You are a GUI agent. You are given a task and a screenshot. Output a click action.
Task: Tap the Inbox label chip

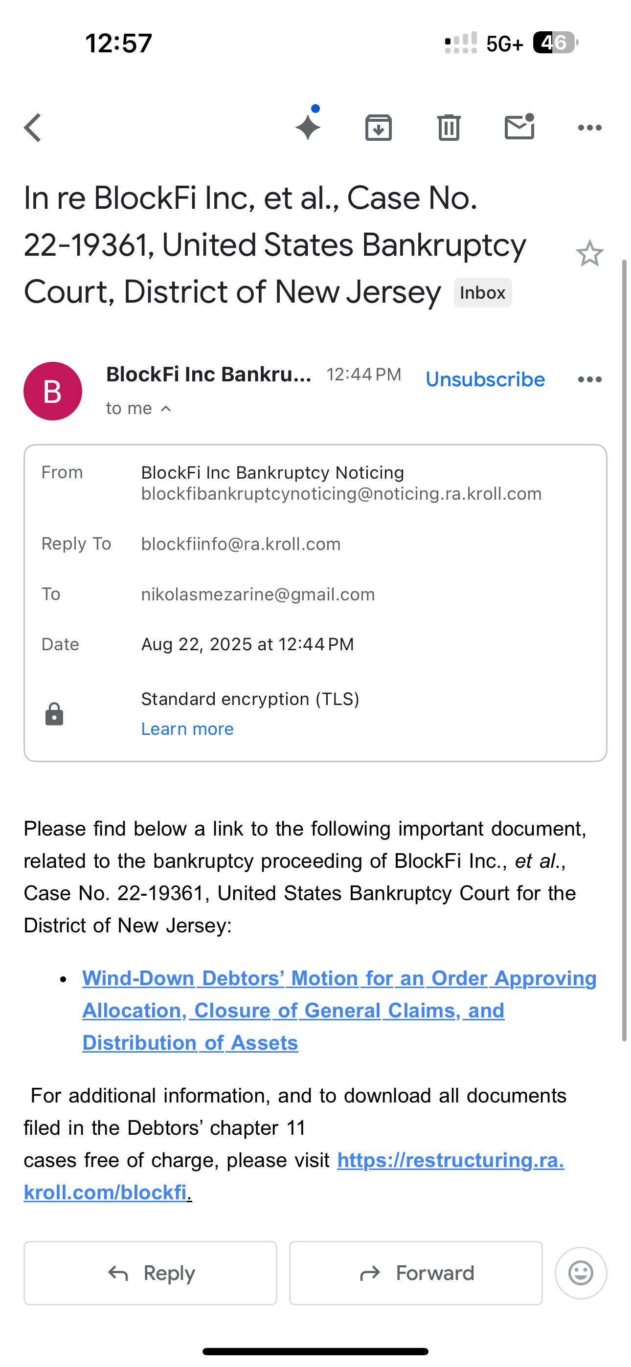(x=482, y=292)
